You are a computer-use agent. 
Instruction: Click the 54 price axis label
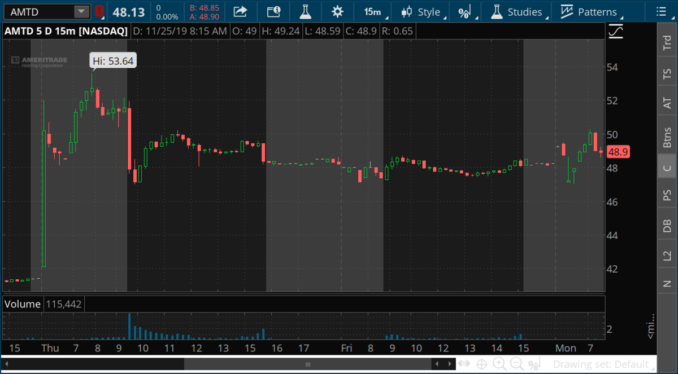coord(613,67)
